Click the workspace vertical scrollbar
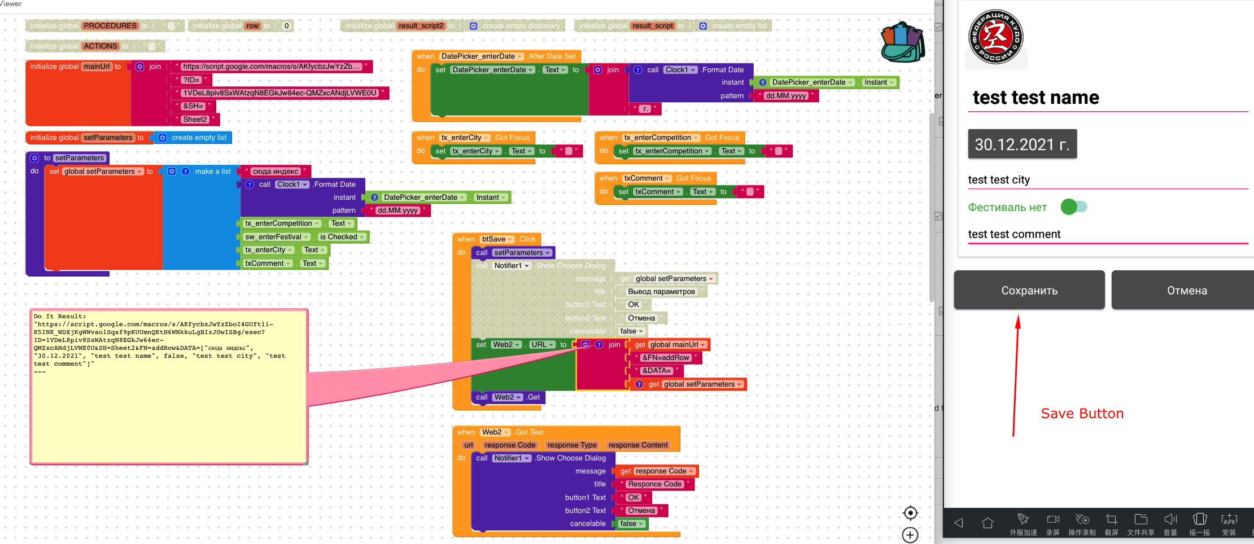The image size is (1254, 544). pyautogui.click(x=932, y=208)
